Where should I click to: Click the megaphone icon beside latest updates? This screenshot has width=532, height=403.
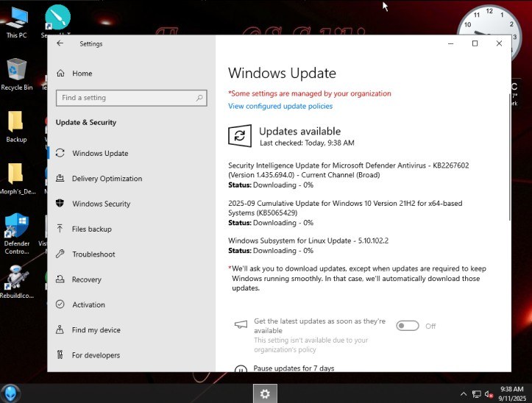[241, 324]
